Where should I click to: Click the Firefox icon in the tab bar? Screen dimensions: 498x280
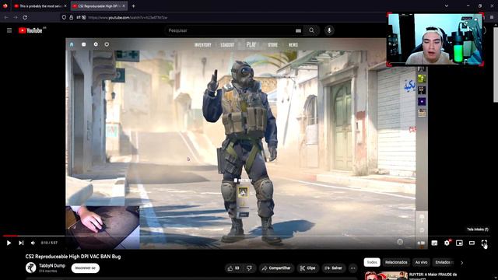[x=5, y=5]
